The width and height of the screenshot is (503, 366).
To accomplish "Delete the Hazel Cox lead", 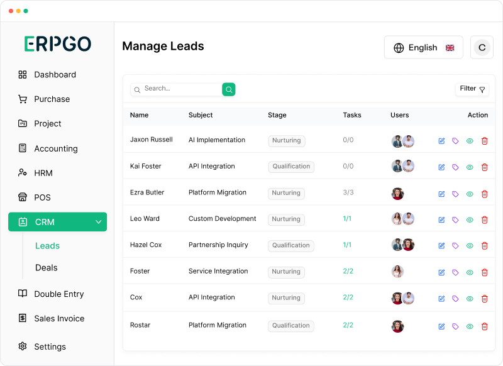I will (x=484, y=246).
